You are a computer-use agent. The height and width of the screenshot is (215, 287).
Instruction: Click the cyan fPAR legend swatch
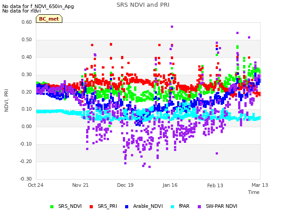click(172, 206)
